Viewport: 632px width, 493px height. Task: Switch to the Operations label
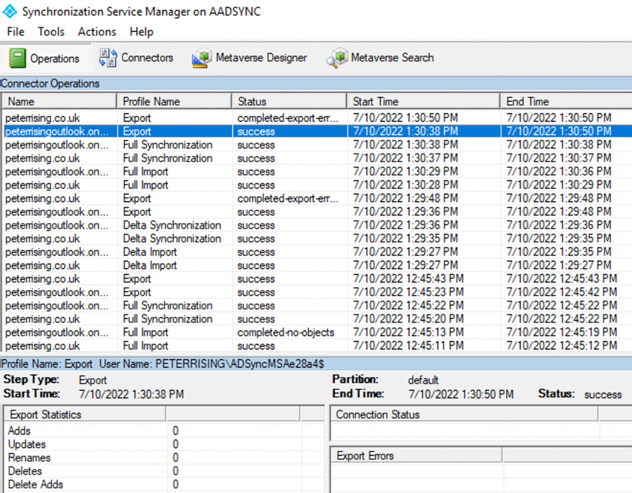click(55, 59)
